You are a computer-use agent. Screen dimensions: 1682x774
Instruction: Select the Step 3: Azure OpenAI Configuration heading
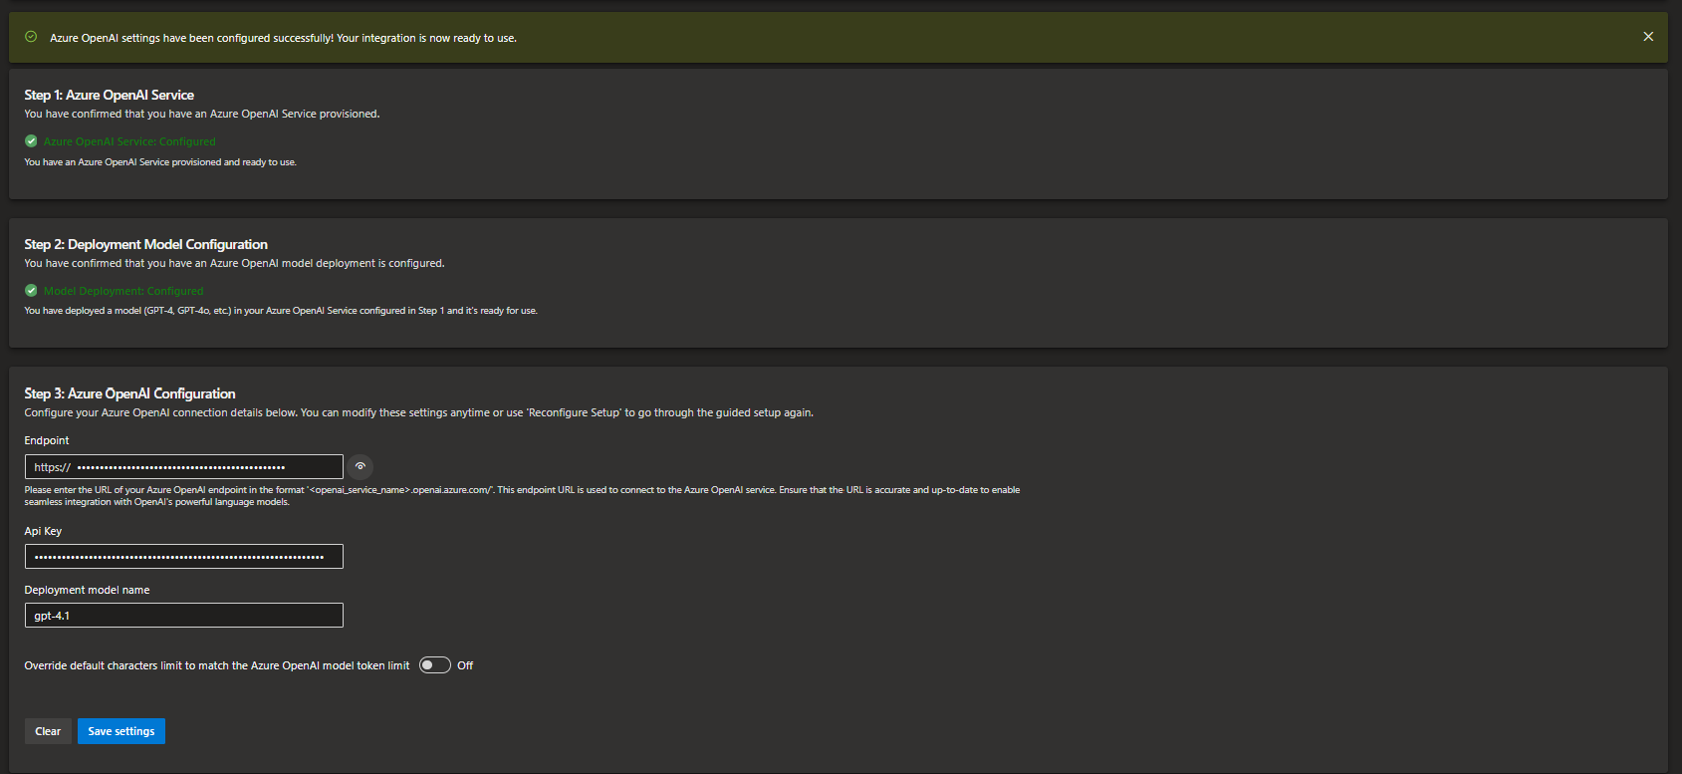click(130, 393)
